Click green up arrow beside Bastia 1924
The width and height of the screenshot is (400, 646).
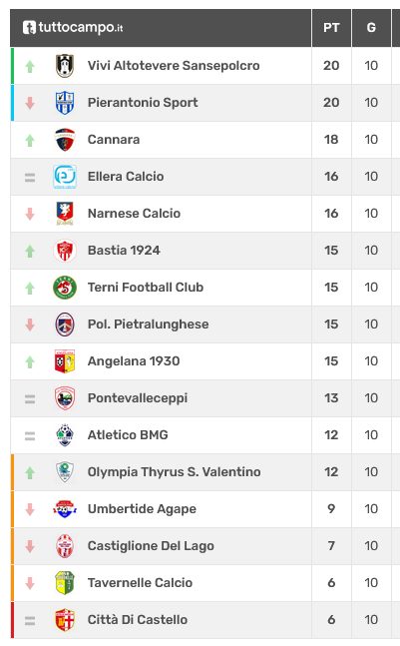click(x=30, y=251)
